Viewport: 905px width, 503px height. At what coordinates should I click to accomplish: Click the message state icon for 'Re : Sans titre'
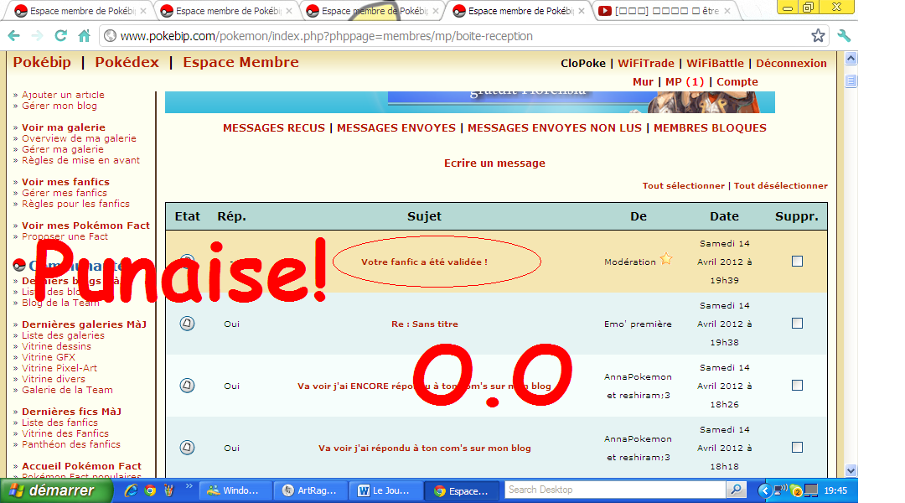pos(187,324)
